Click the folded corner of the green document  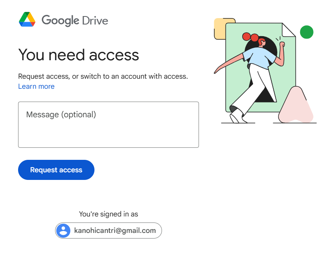289,30
